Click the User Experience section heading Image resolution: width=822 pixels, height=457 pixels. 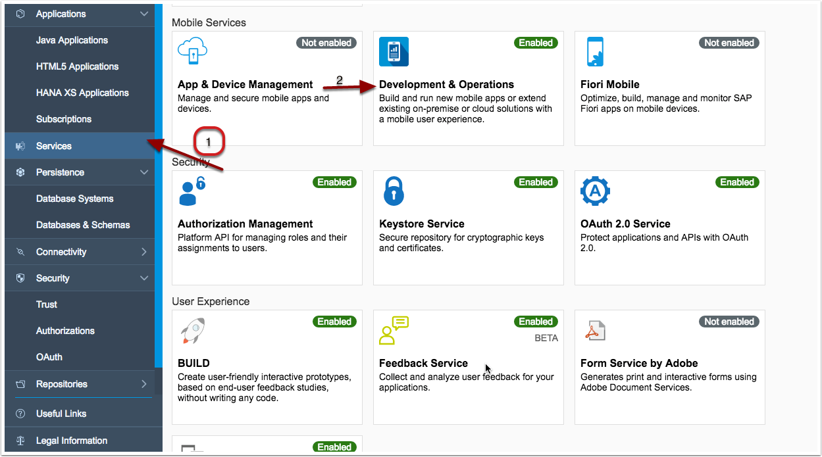211,301
